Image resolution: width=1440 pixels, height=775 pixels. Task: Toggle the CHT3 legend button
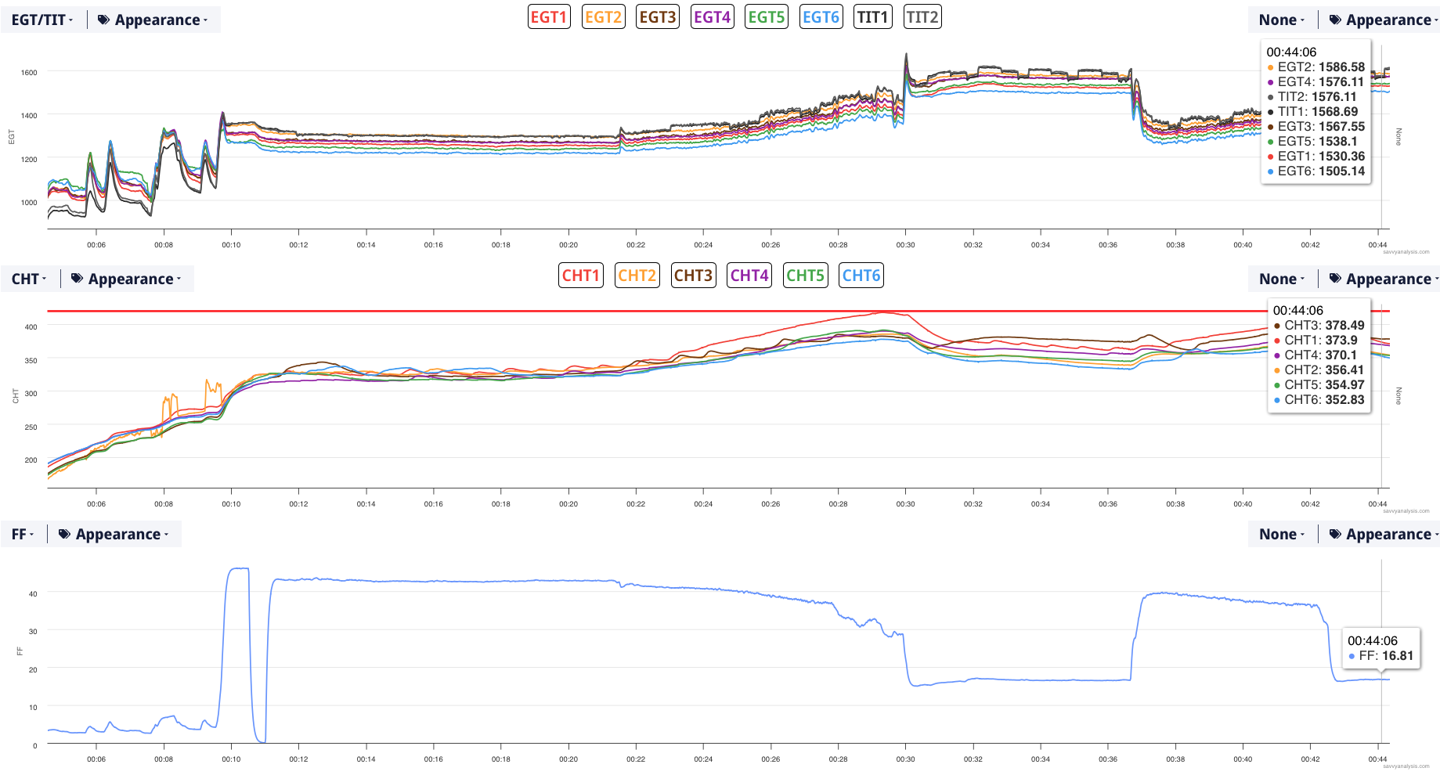tap(693, 276)
